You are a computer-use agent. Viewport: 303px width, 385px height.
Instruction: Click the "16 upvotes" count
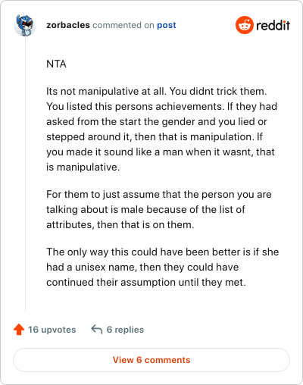(x=52, y=330)
